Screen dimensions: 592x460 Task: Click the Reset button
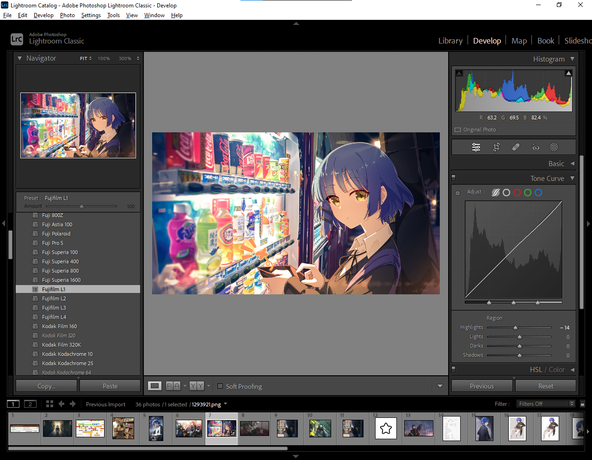[x=546, y=386]
